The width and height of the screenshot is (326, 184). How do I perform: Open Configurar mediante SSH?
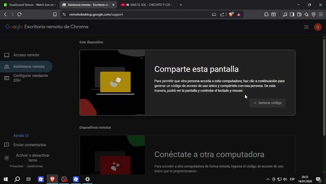pyautogui.click(x=26, y=78)
